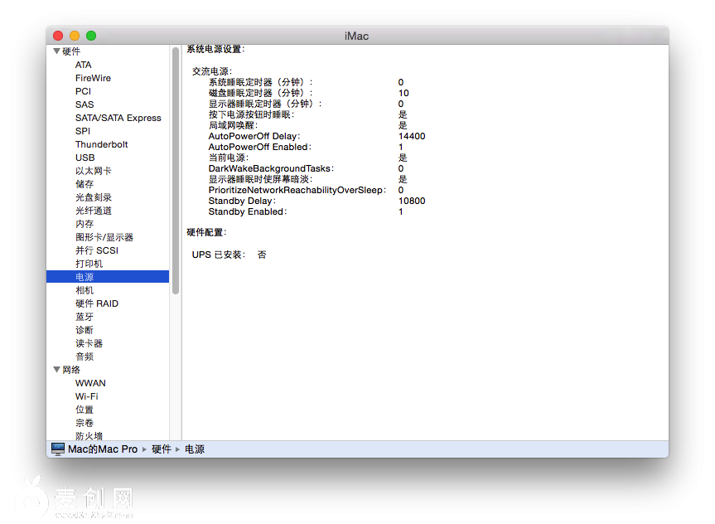Select 蓝牙 in the sidebar
The height and width of the screenshot is (524, 715).
[x=85, y=317]
